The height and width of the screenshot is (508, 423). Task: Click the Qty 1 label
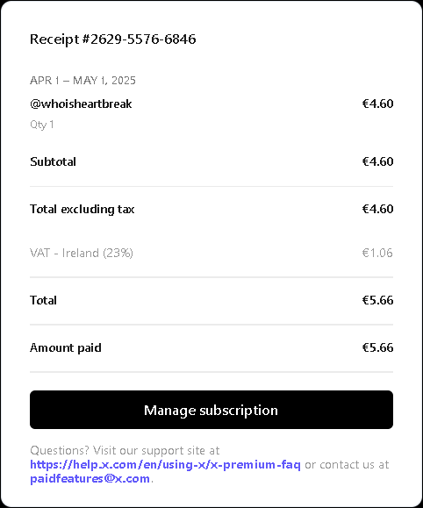(42, 125)
